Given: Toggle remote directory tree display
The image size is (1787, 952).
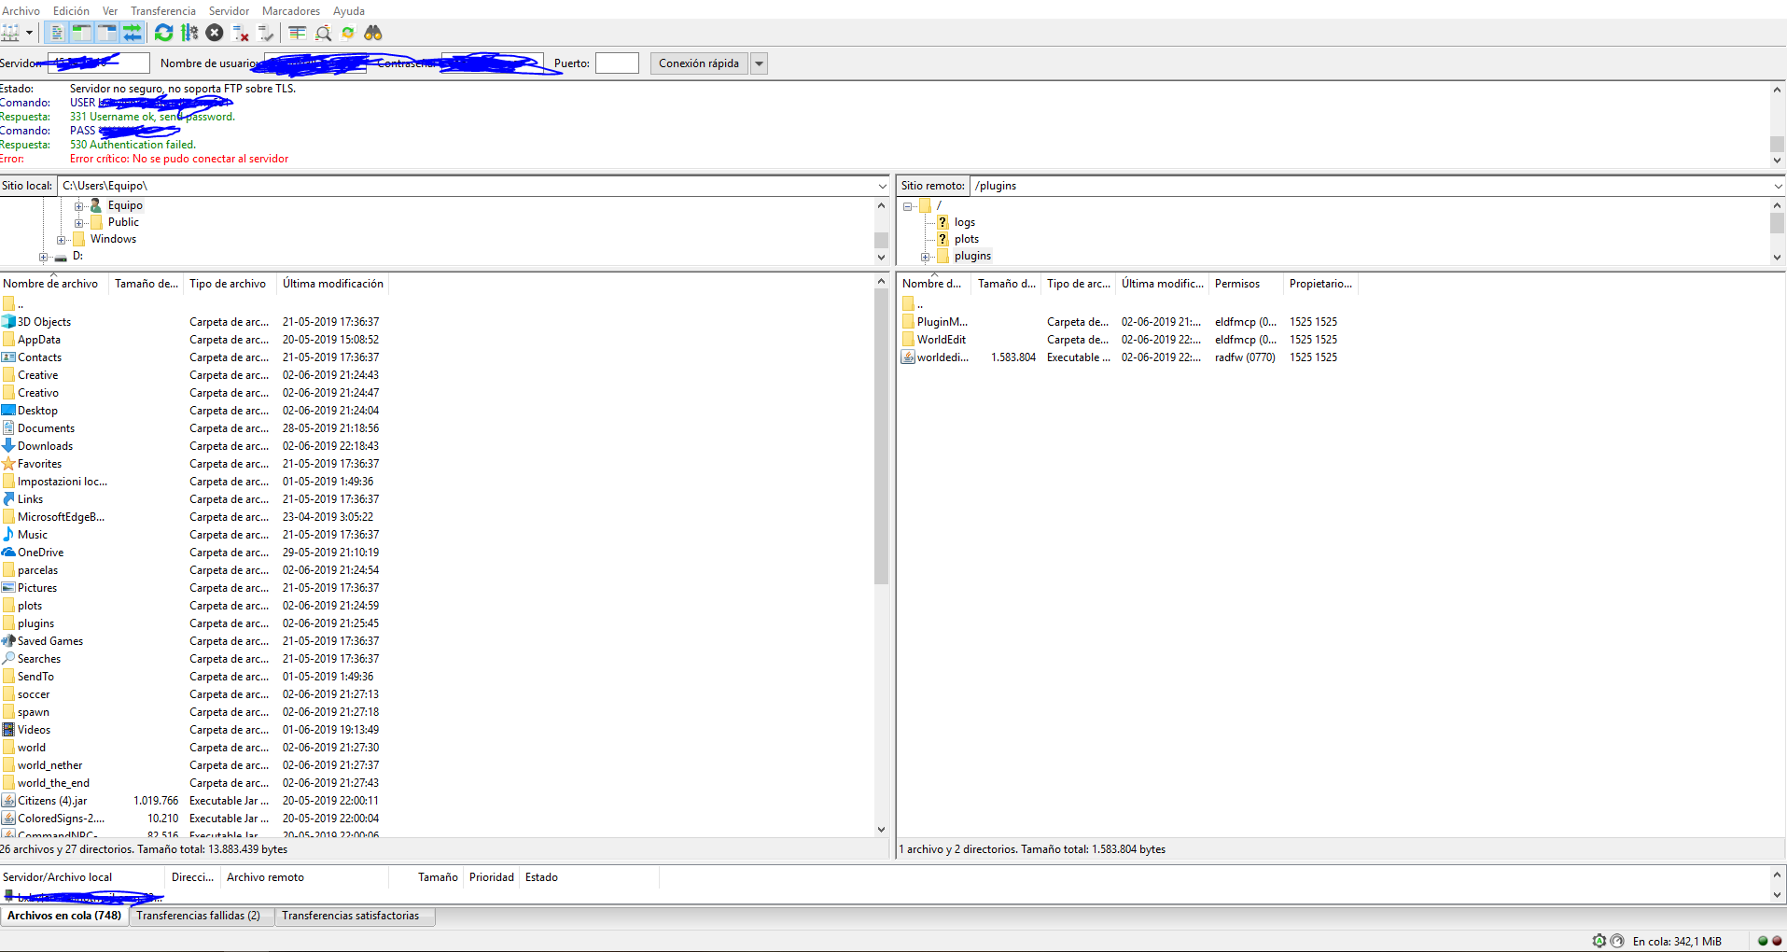Looking at the screenshot, I should (x=107, y=33).
